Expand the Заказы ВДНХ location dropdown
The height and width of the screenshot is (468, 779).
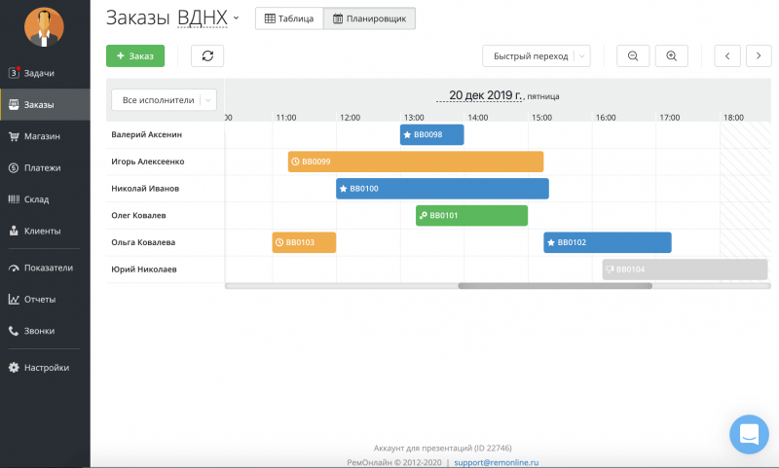pyautogui.click(x=236, y=18)
